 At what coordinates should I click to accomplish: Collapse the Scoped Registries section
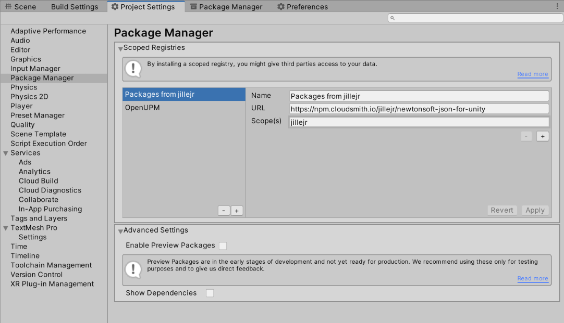(120, 48)
